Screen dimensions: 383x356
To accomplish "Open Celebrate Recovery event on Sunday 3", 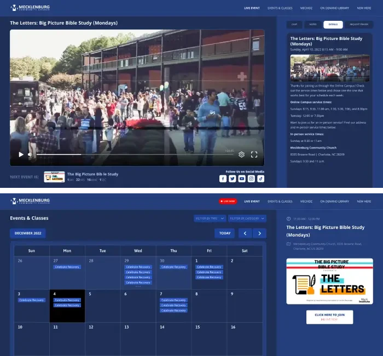I will coord(32,300).
